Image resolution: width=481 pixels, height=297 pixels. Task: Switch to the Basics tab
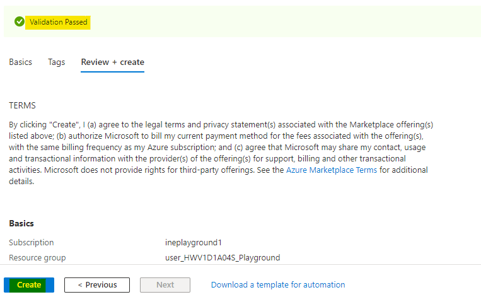(20, 62)
